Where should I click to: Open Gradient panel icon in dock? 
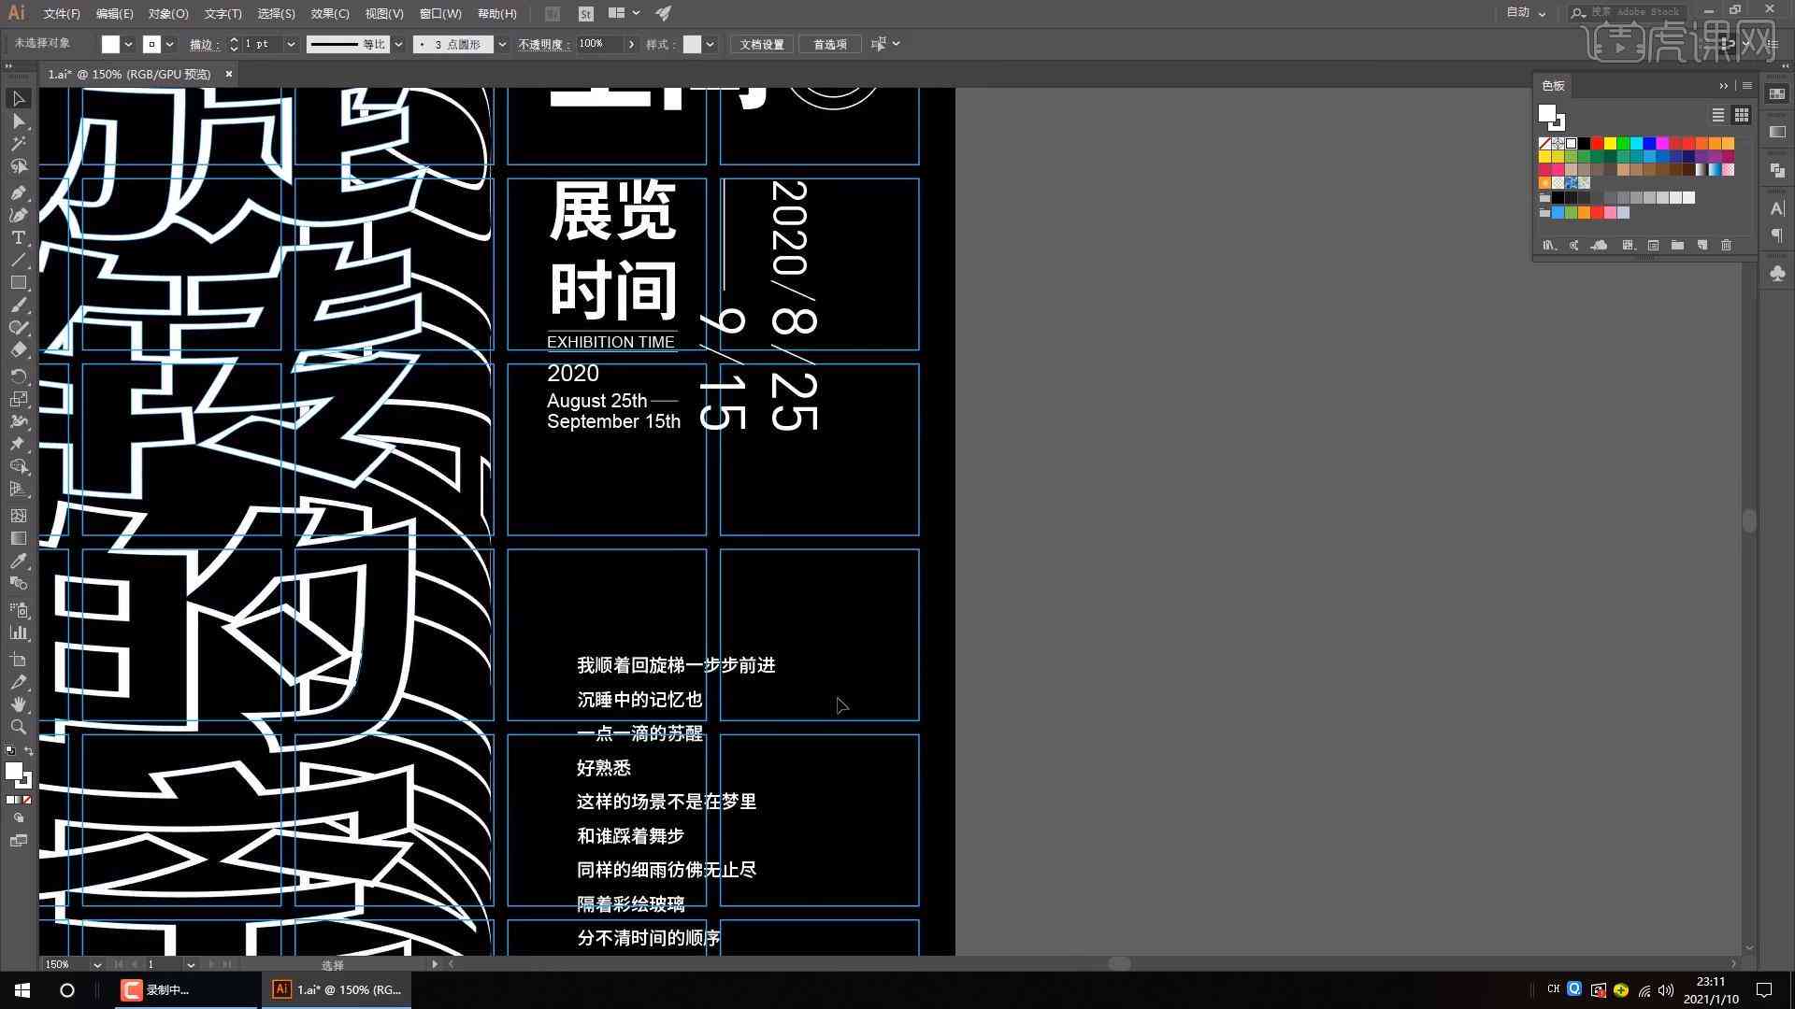[x=1777, y=132]
